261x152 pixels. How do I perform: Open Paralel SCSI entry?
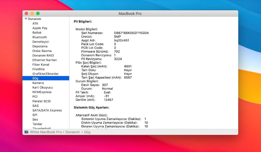click(x=42, y=101)
